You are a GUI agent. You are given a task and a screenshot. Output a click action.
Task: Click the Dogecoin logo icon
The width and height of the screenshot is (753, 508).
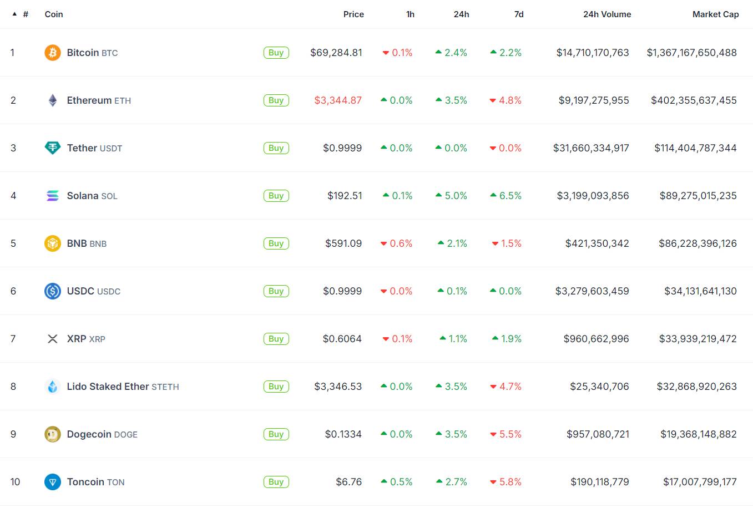[x=53, y=434]
